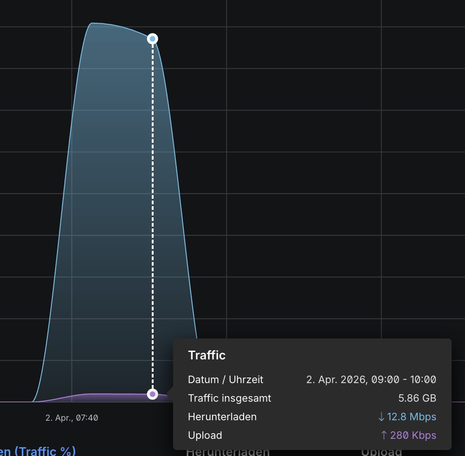Click the '5.86 GB' total traffic value
The height and width of the screenshot is (456, 465).
point(417,398)
